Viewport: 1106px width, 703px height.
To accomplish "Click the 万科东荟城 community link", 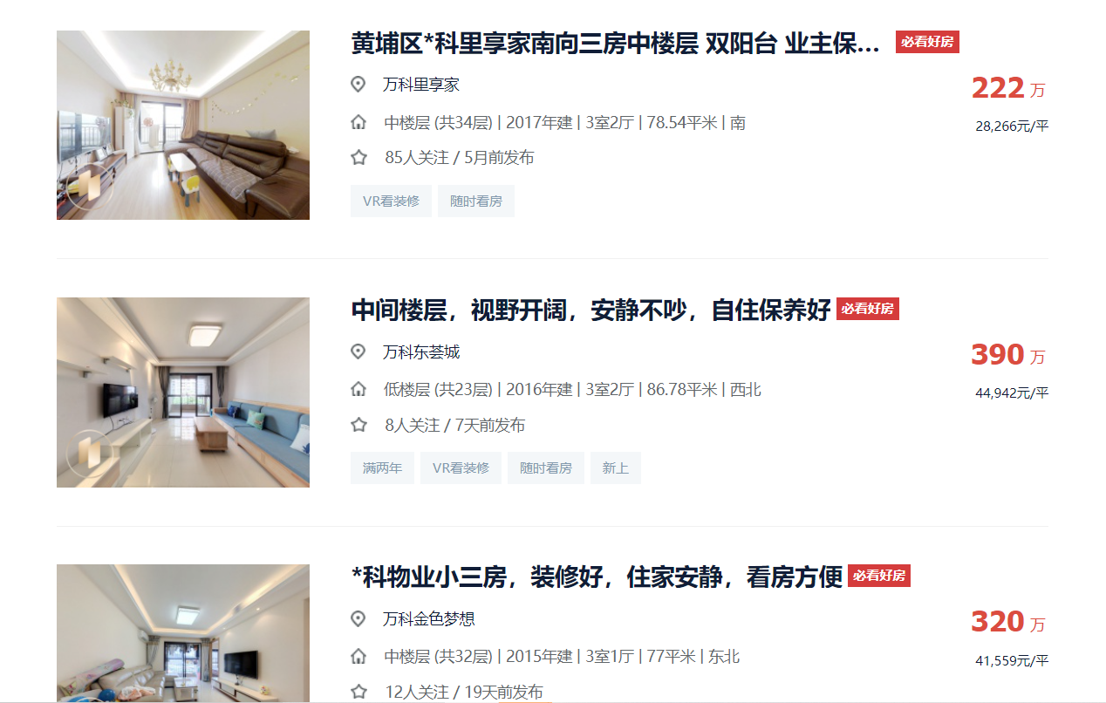I will [421, 351].
